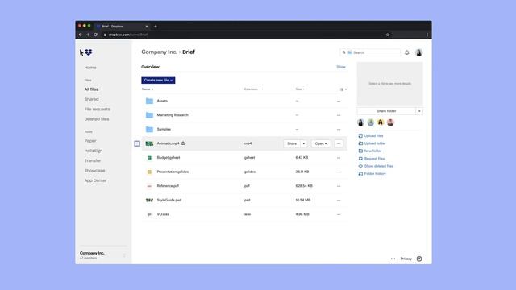This screenshot has height=290, width=516.
Task: Open App Center in the sidebar
Action: [x=95, y=180]
